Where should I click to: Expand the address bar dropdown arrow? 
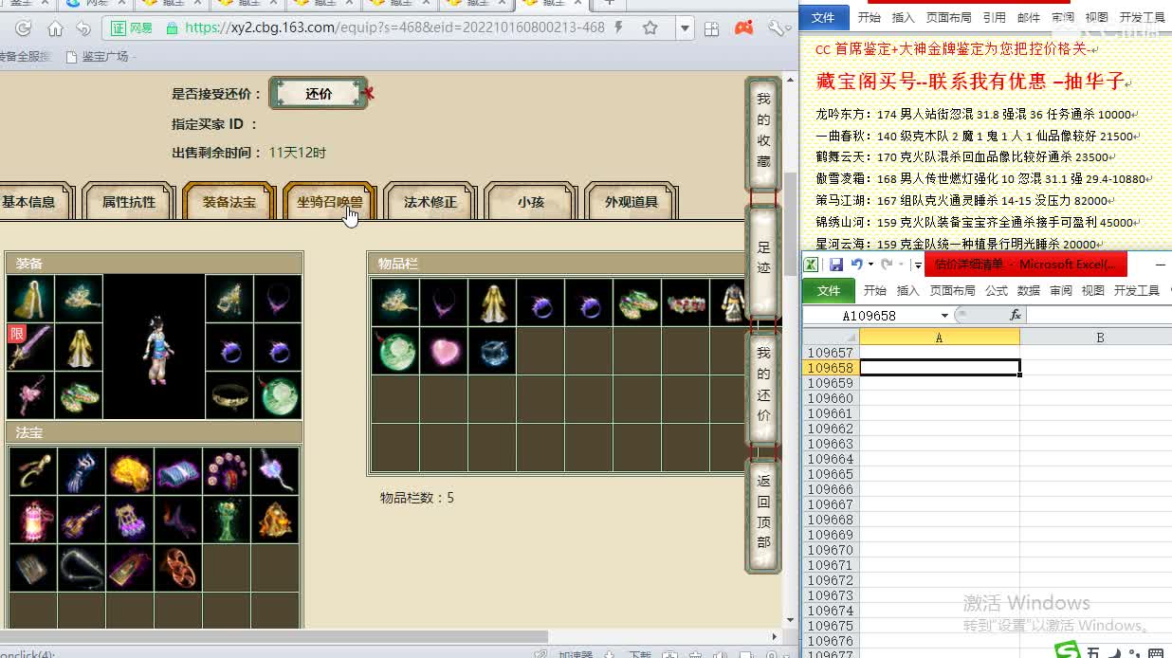pyautogui.click(x=686, y=28)
